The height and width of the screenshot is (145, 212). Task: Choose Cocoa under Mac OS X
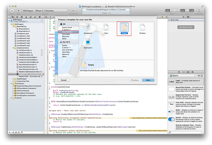pos(64,45)
